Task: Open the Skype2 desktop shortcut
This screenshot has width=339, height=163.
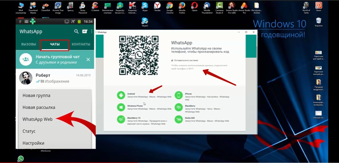Action: click(145, 22)
